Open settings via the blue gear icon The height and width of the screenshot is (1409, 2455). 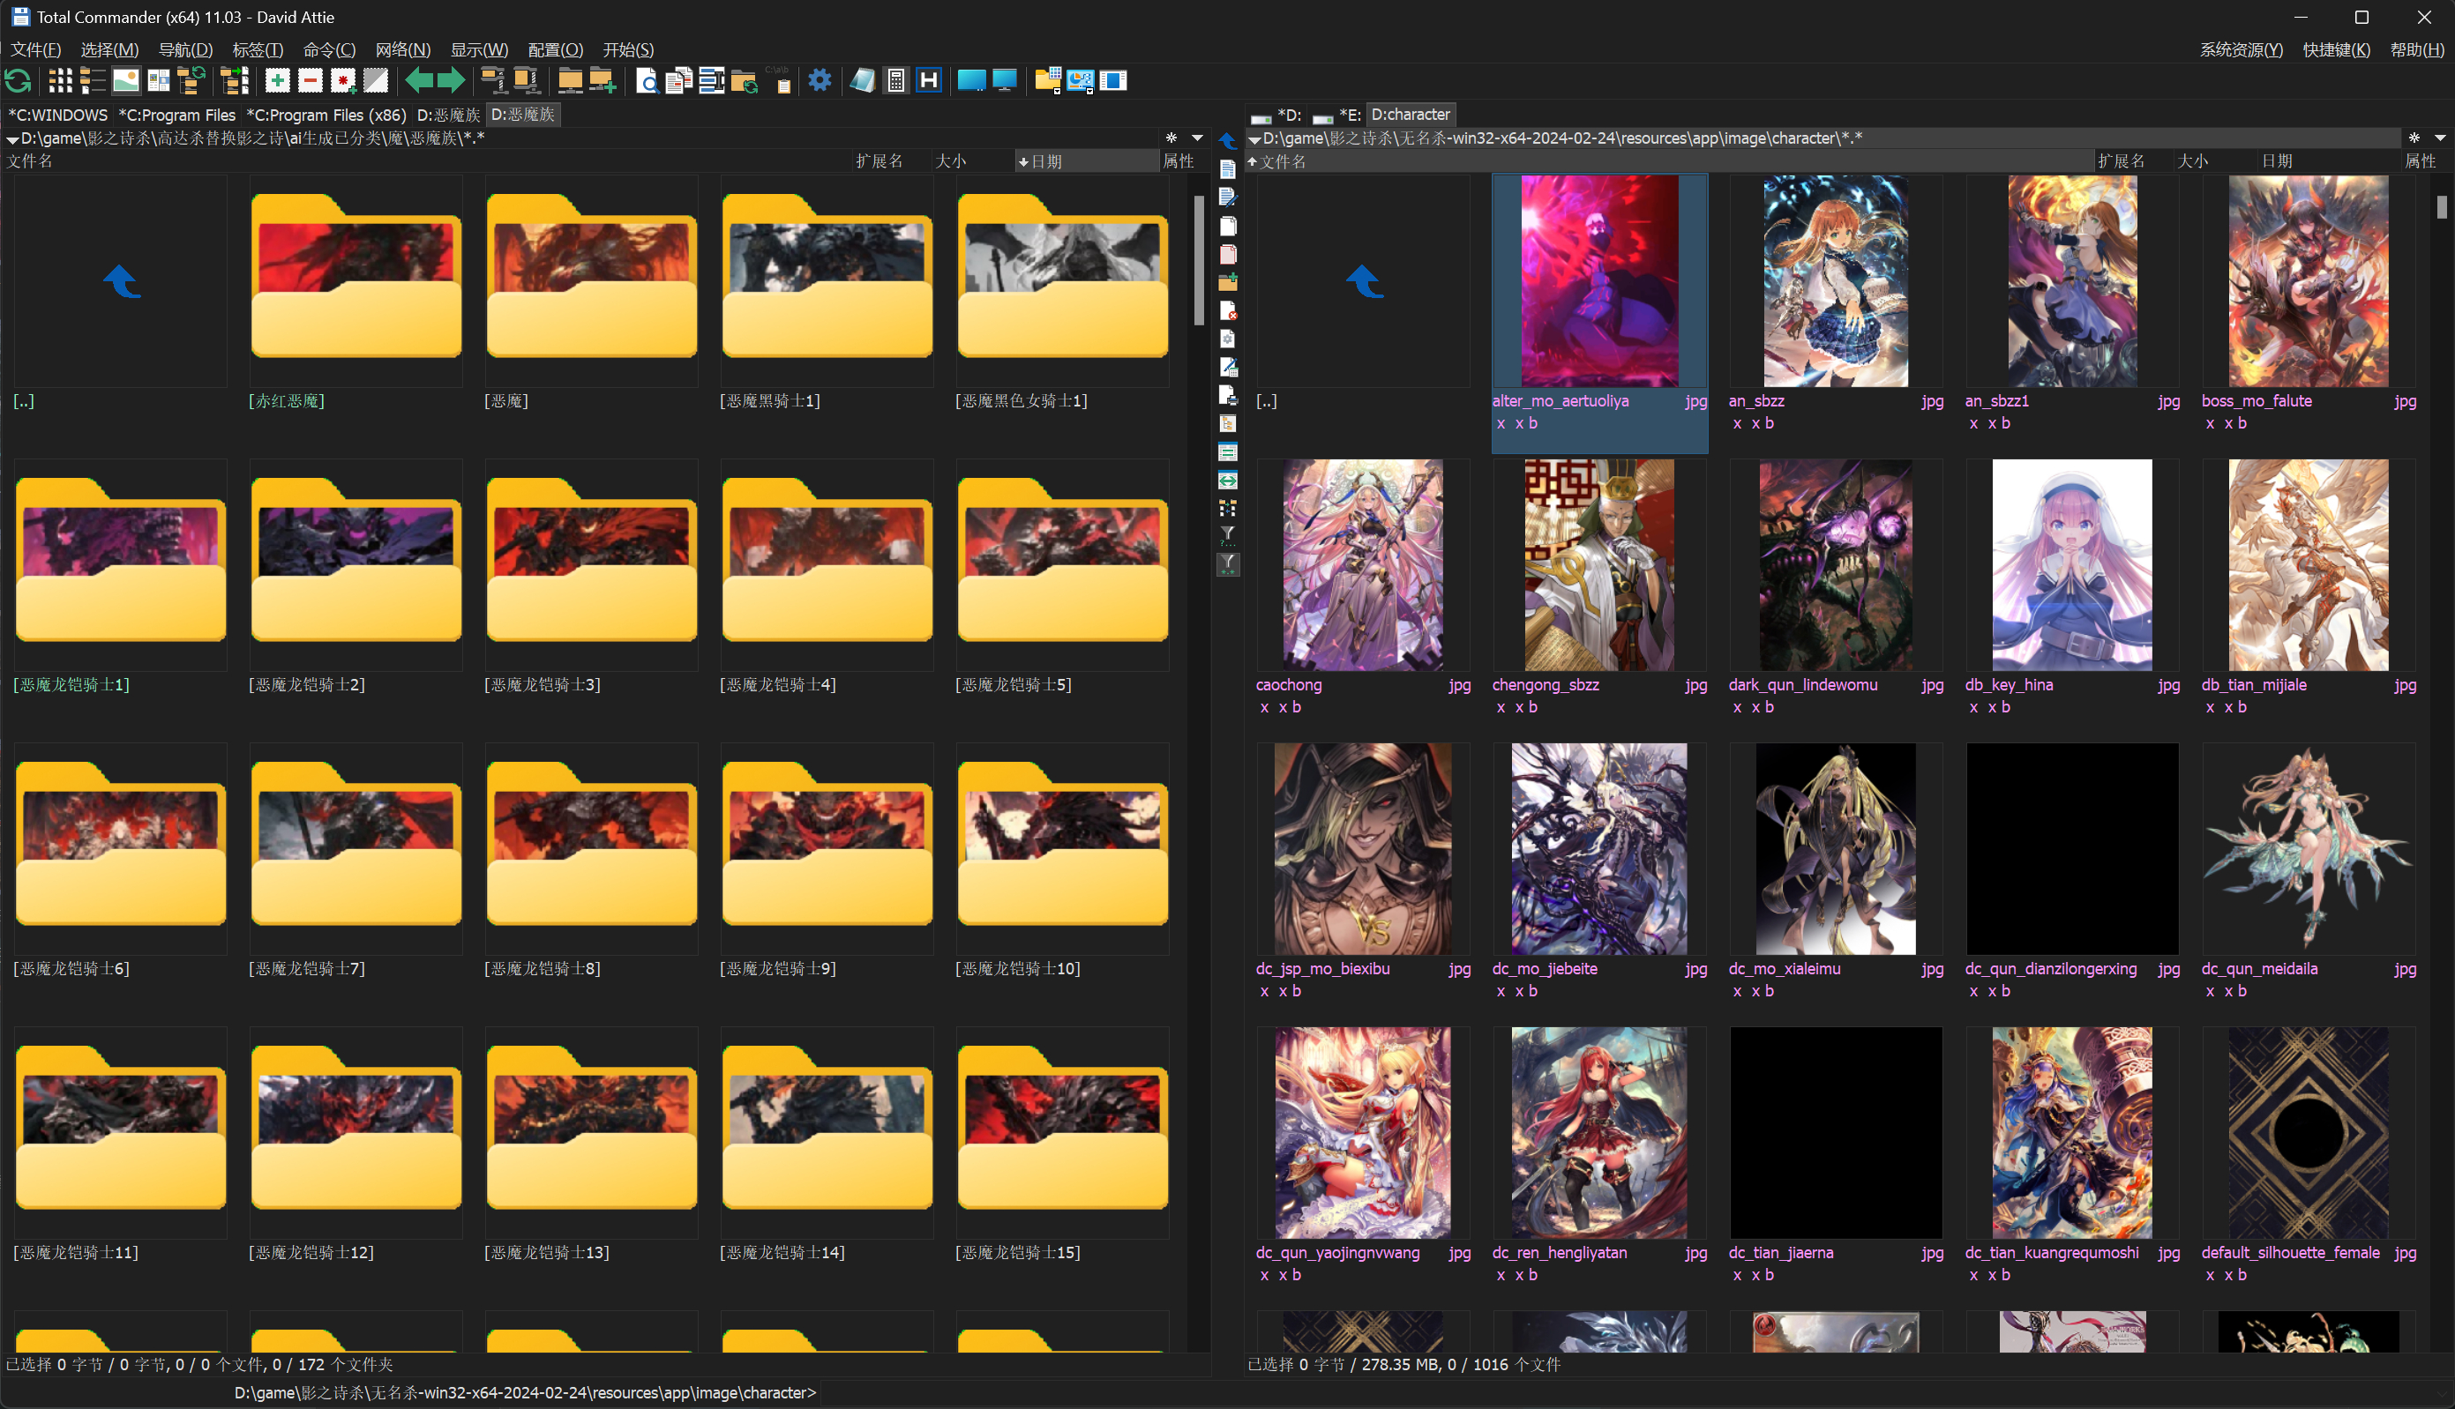click(820, 80)
